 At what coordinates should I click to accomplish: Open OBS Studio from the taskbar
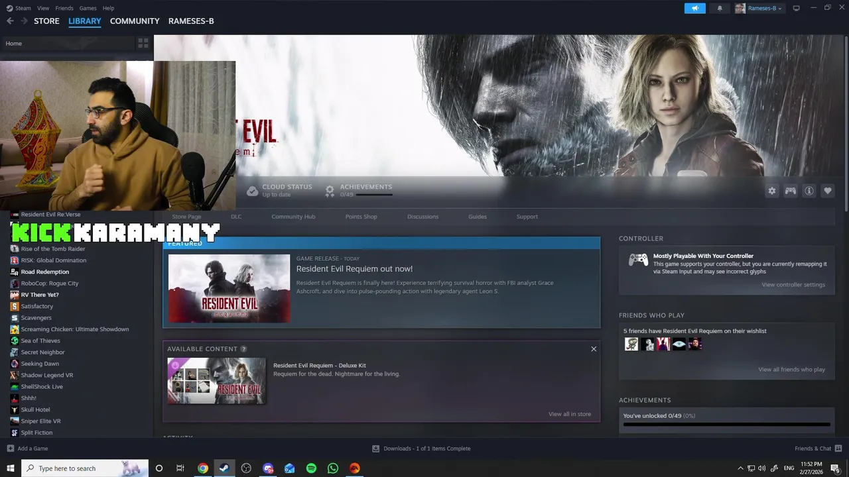[x=246, y=468]
